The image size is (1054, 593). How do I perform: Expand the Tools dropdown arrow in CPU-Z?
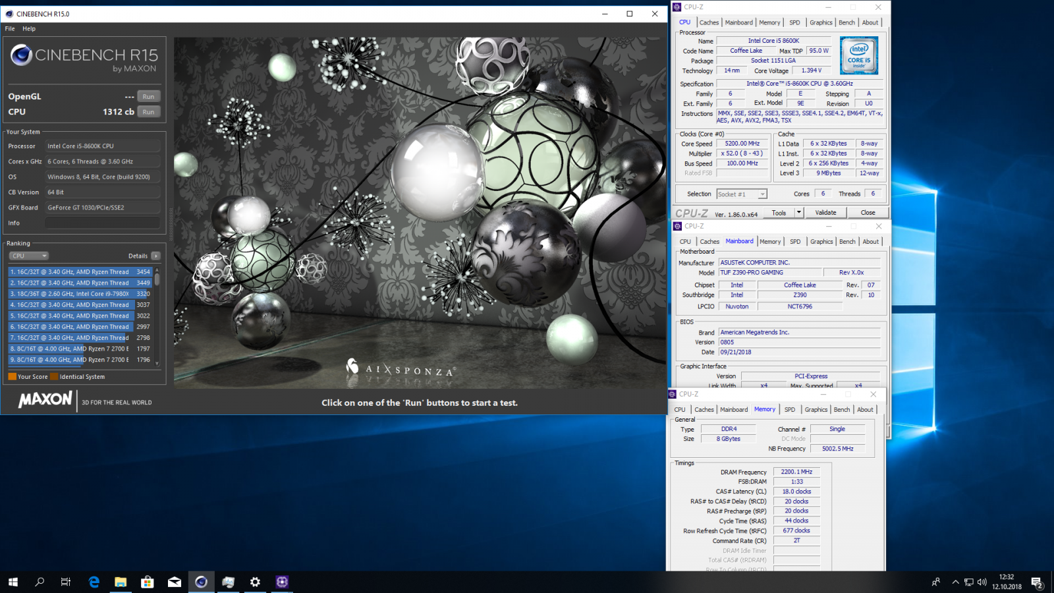798,212
